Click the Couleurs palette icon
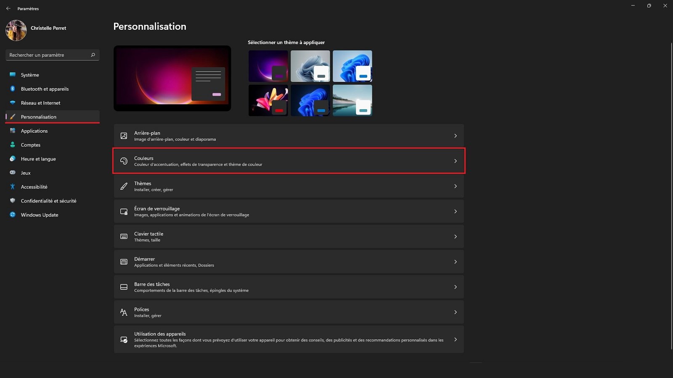The image size is (673, 378). (x=124, y=161)
